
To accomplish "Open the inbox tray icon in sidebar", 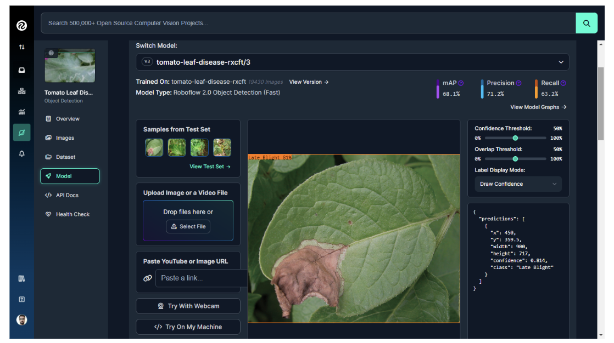I will pyautogui.click(x=21, y=70).
